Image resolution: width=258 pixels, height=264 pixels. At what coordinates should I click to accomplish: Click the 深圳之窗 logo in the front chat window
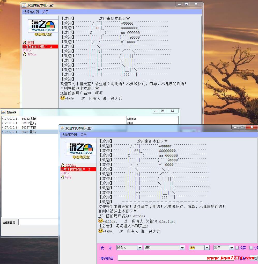pos(81,148)
